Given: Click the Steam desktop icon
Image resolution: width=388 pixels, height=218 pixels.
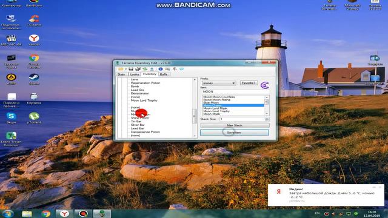Looking at the screenshot, I should pos(34,79).
